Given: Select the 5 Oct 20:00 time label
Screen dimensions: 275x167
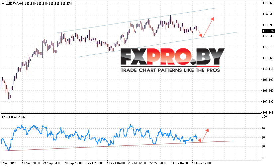Looking at the screenshot, I should click(94, 163).
